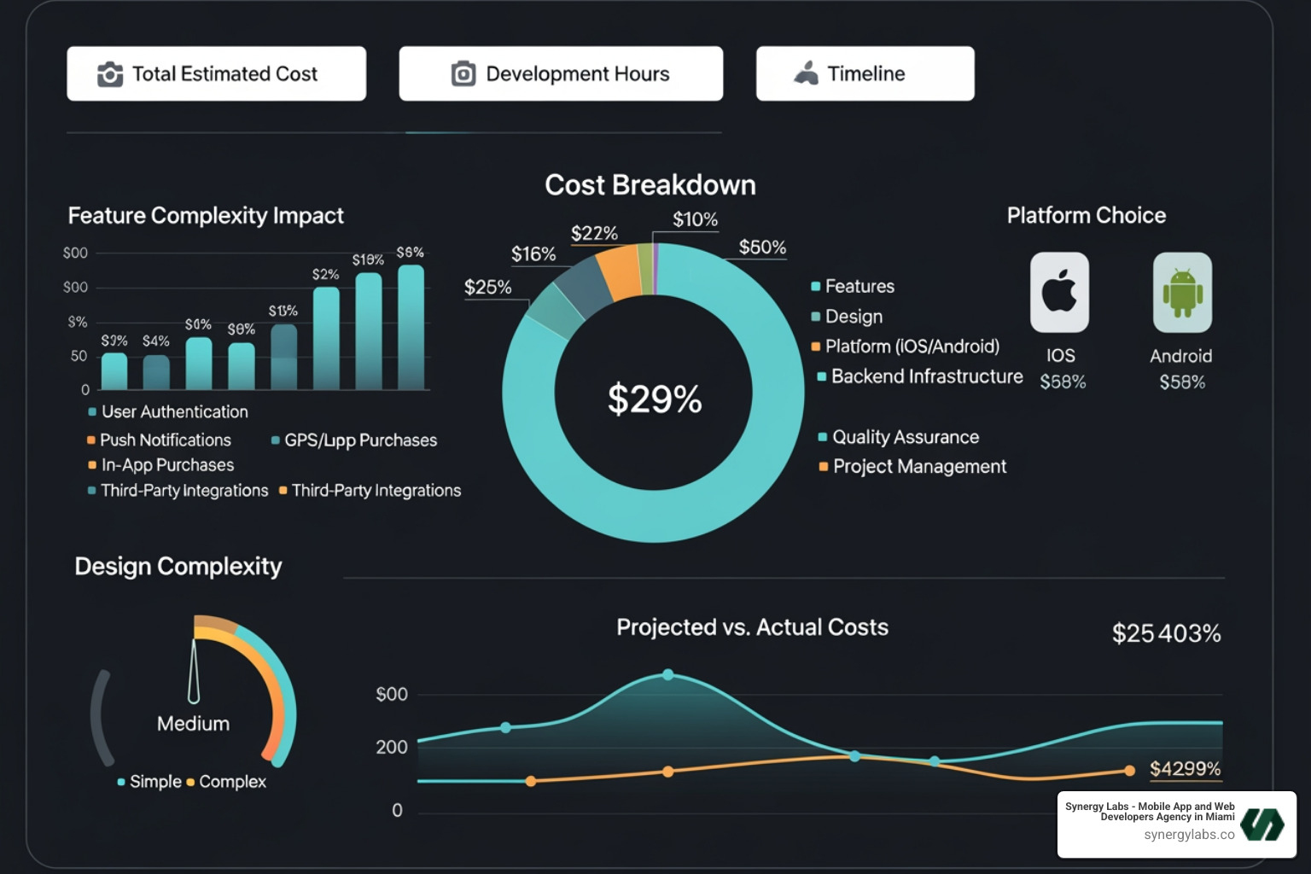Toggle the Design series visibility
Viewport: 1311px width, 874px height.
click(853, 317)
